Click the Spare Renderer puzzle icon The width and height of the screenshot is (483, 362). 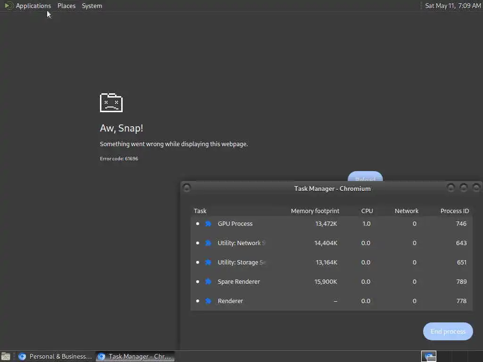coord(208,282)
